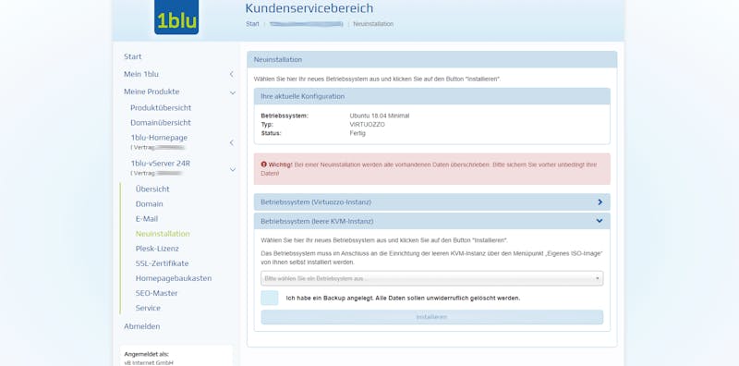
Task: Click the Neuinstallation panel header
Action: pos(431,59)
